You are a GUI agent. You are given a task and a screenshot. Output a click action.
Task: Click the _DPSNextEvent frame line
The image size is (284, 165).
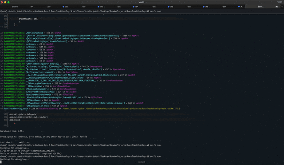(30, 100)
